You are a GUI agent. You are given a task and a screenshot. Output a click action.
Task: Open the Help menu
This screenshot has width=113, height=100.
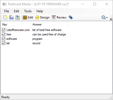tap(40, 11)
